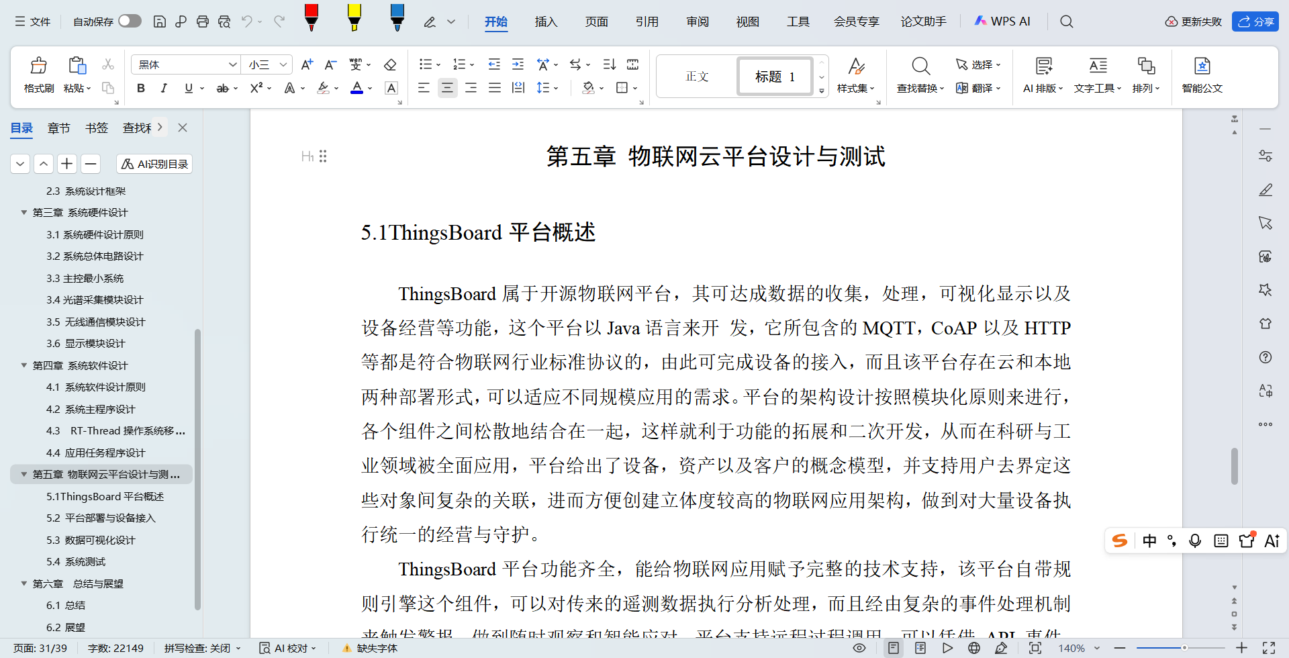Switch to the 插入 ribbon tab
This screenshot has height=658, width=1289.
pyautogui.click(x=546, y=21)
